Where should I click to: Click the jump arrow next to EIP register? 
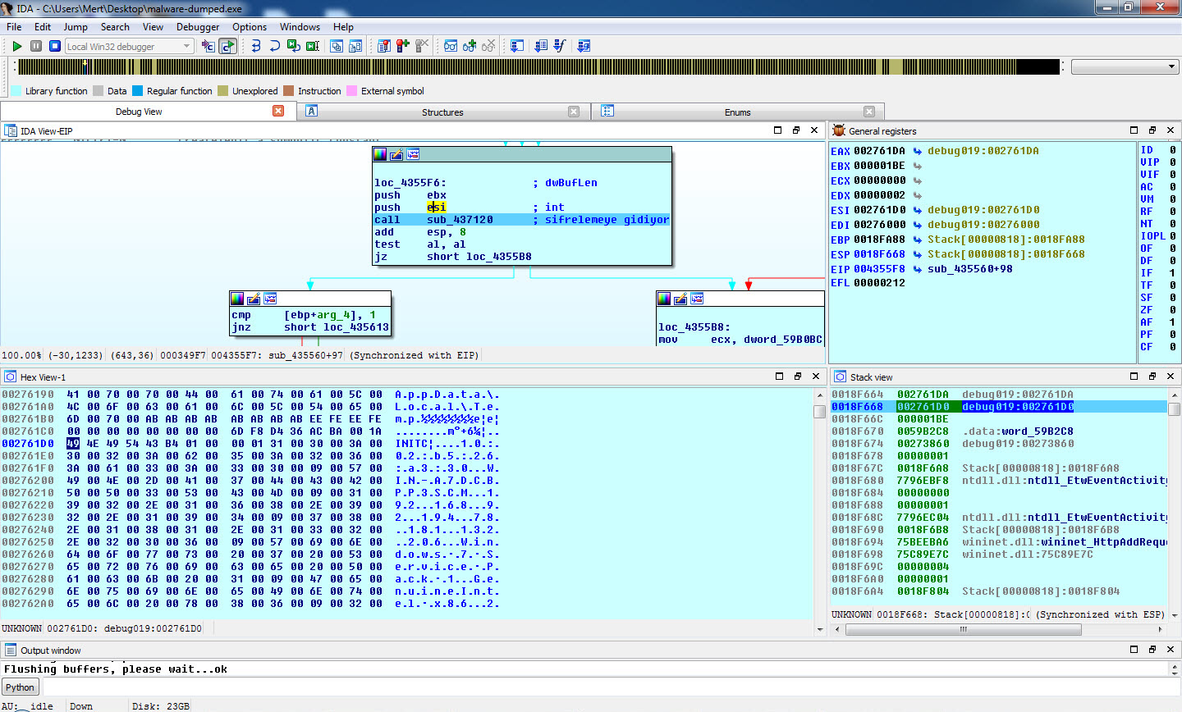tap(918, 269)
